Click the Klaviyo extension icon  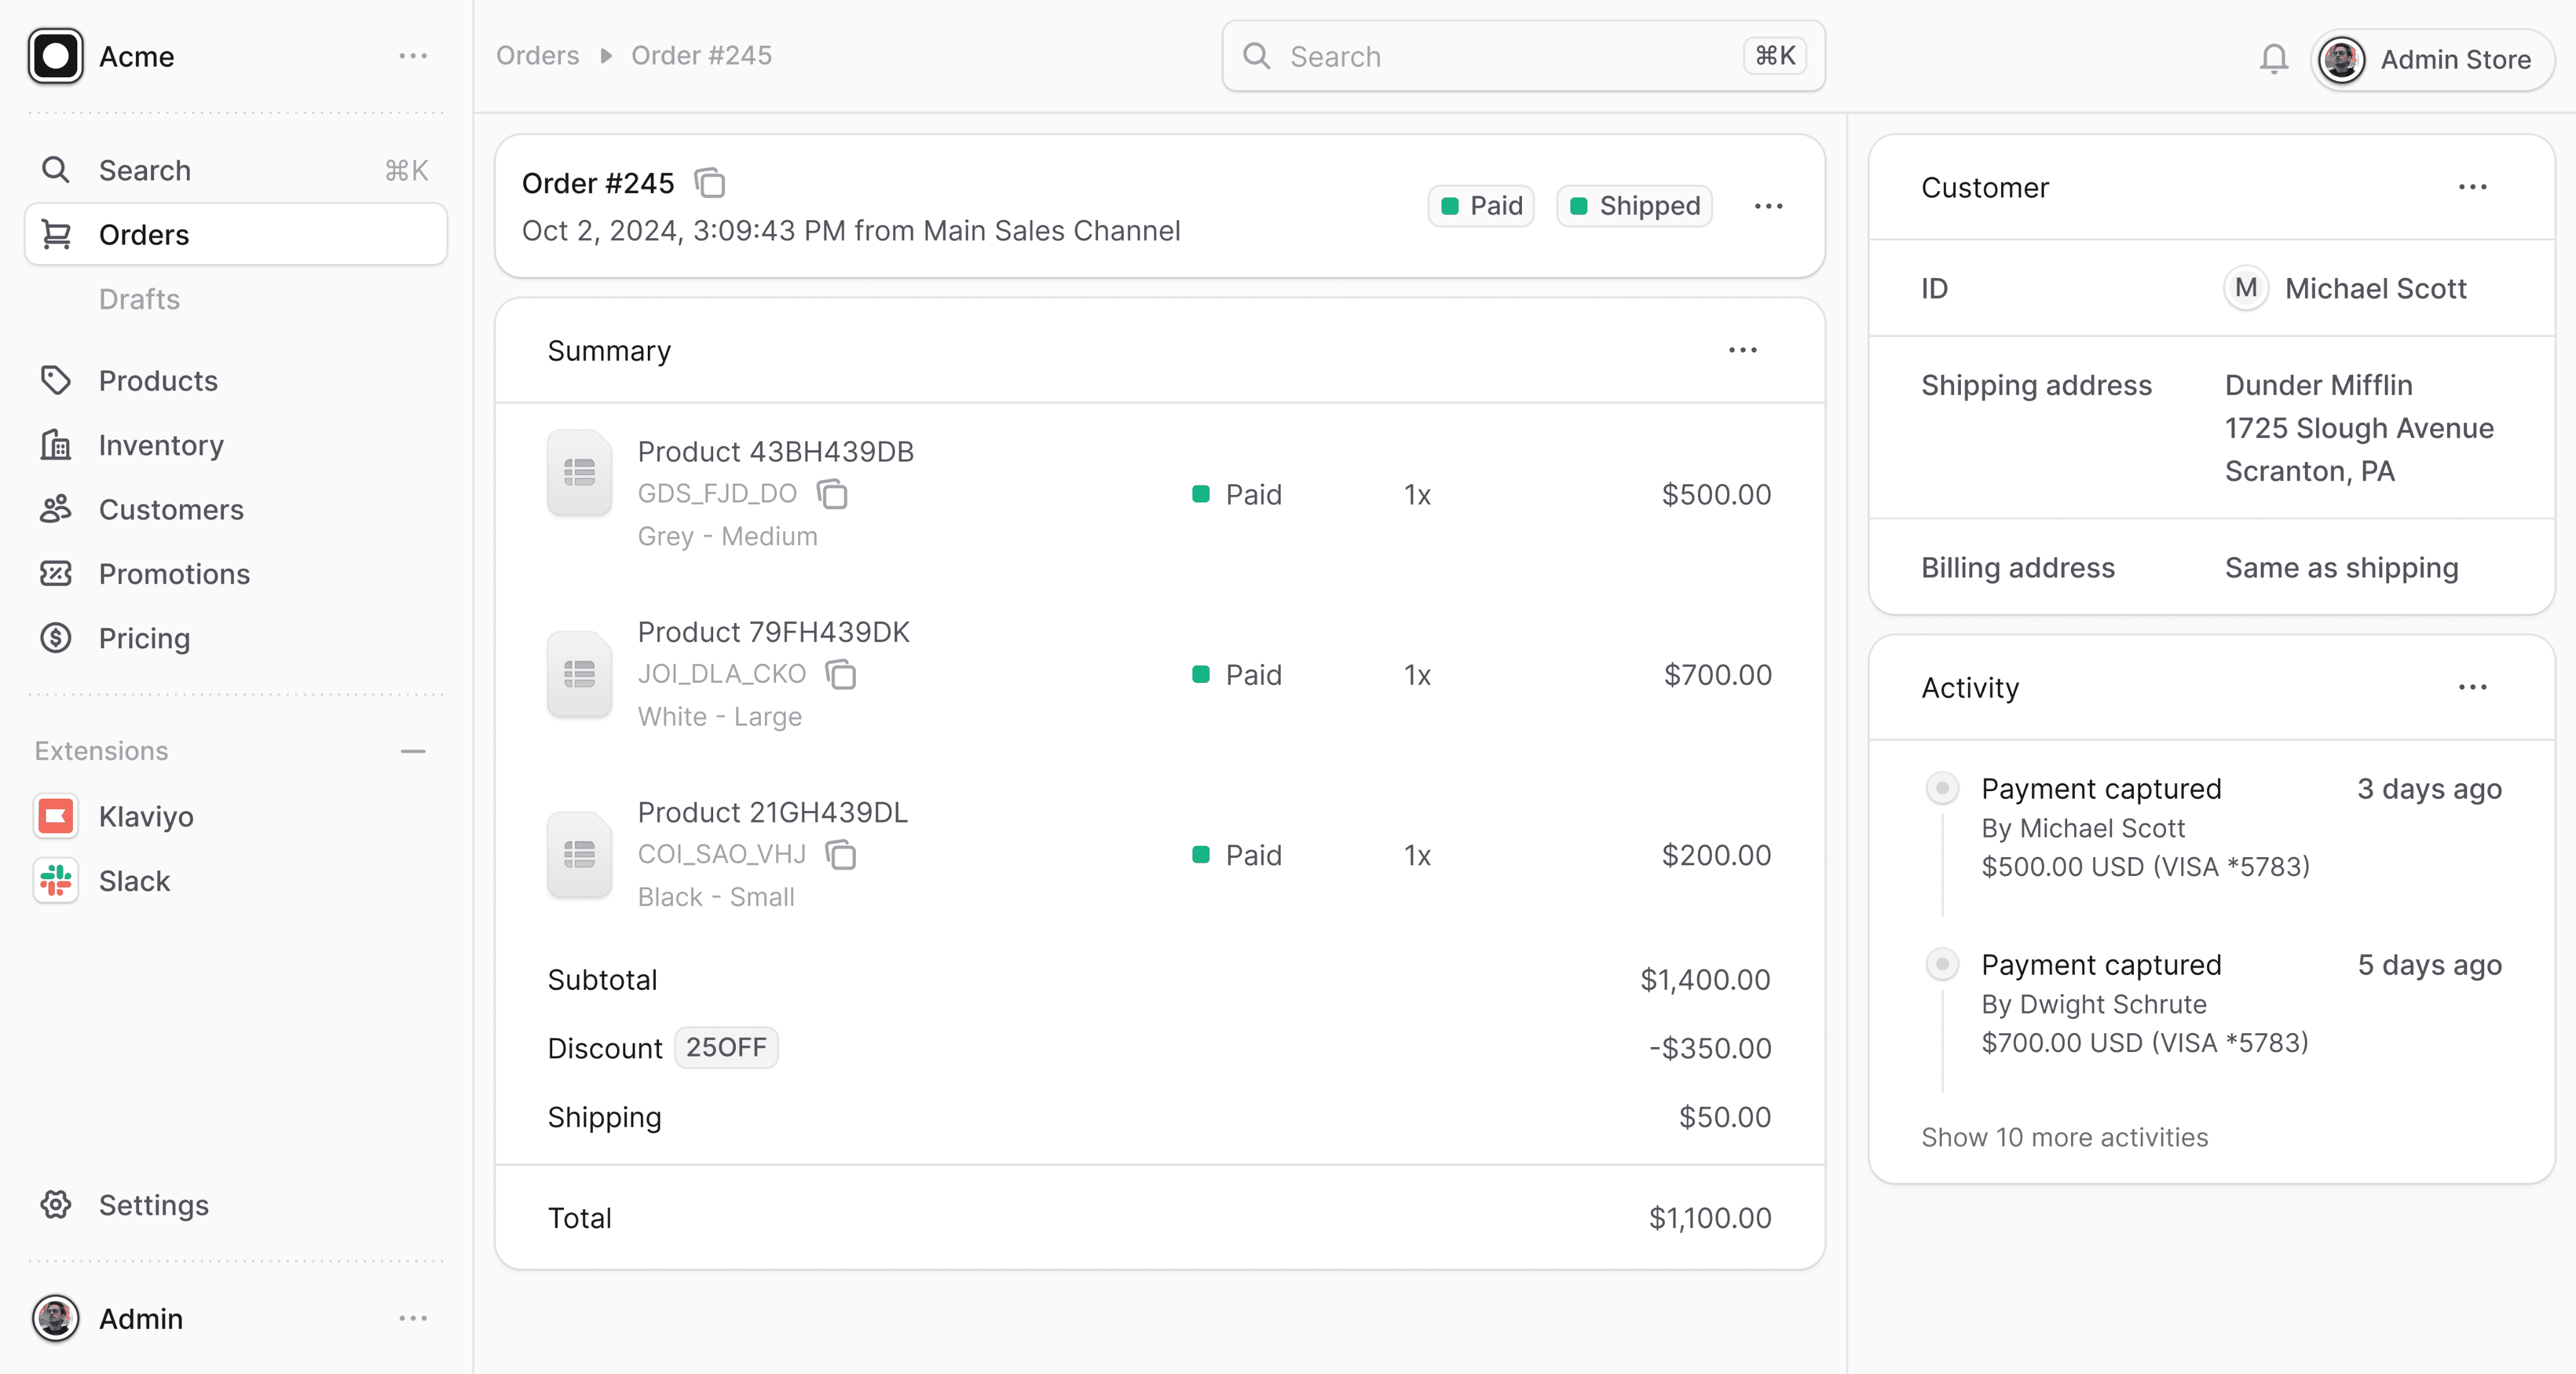coord(56,816)
